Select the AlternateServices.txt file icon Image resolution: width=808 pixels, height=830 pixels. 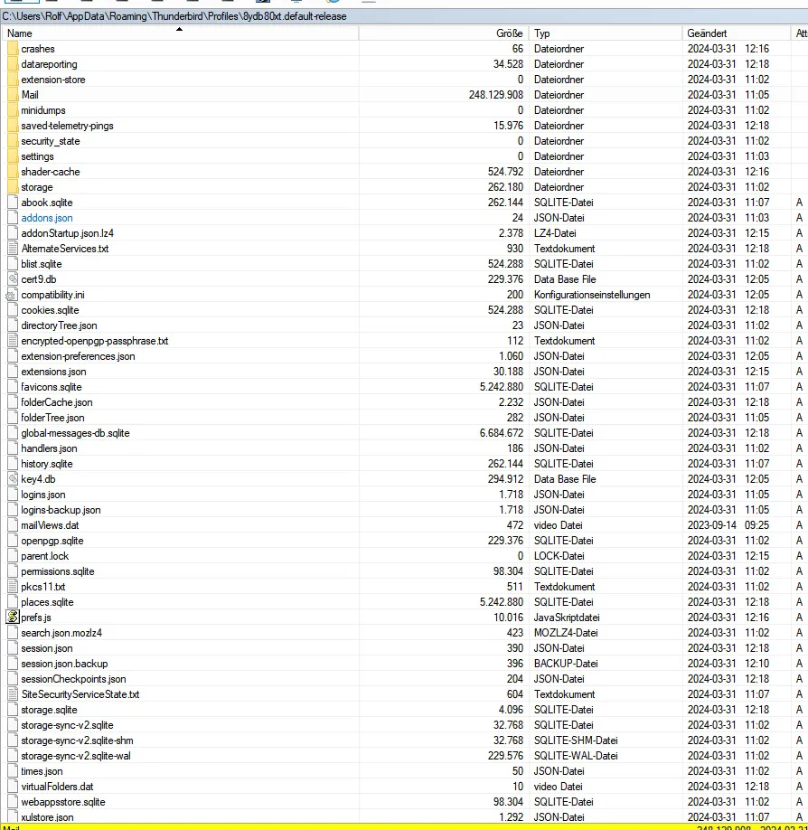pyautogui.click(x=13, y=249)
